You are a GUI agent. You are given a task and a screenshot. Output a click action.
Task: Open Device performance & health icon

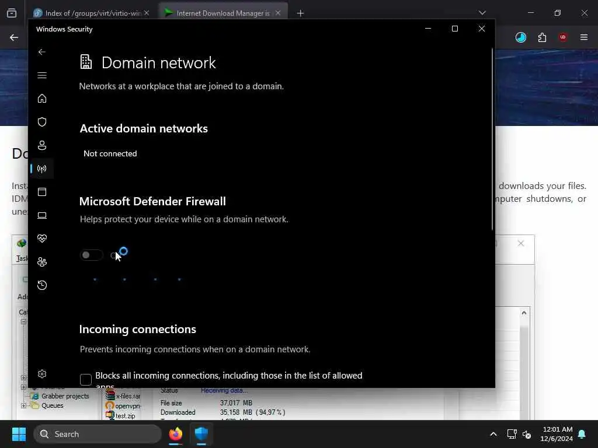42,239
